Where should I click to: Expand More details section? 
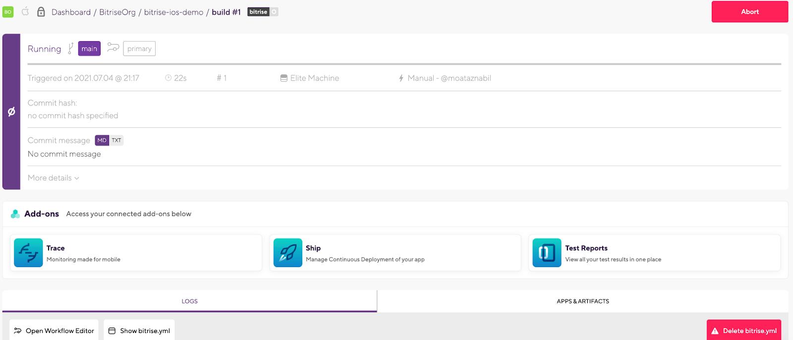[x=54, y=178]
